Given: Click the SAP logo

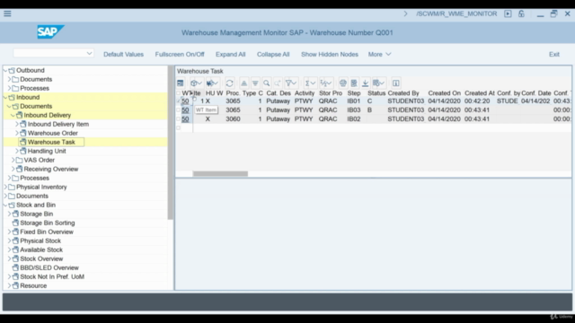Looking at the screenshot, I should [x=50, y=32].
